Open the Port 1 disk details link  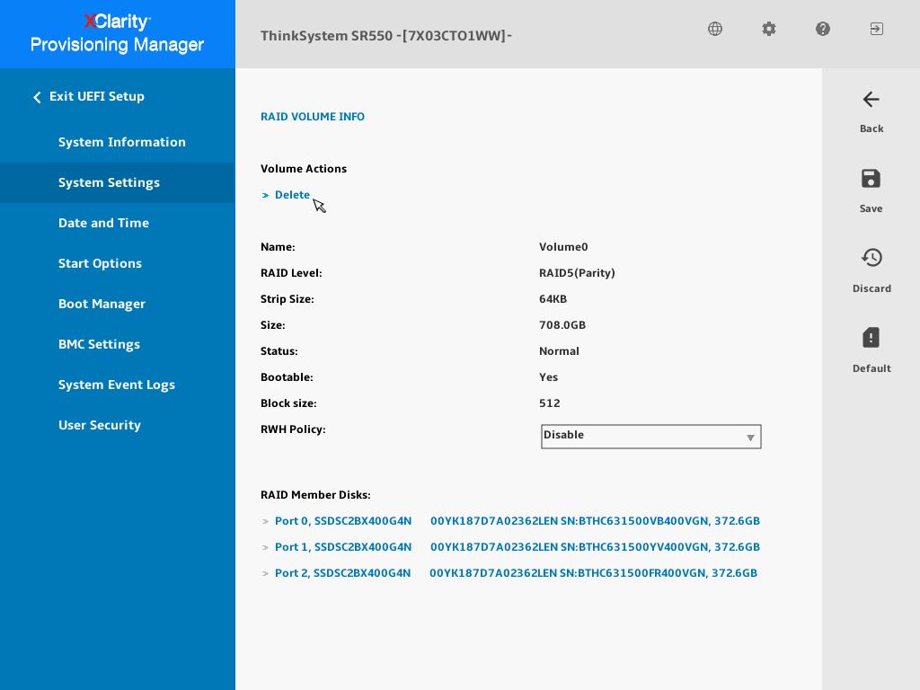point(343,547)
